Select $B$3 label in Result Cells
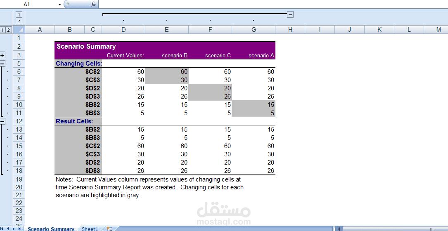The height and width of the screenshot is (231, 448). (93, 138)
